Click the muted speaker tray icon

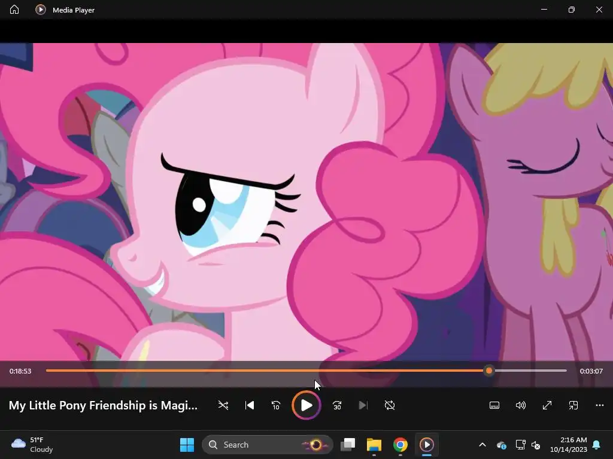[536, 445]
